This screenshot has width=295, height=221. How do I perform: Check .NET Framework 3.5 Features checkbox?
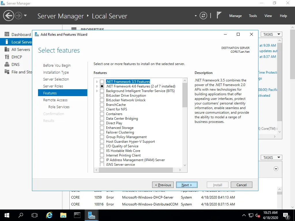(x=102, y=81)
